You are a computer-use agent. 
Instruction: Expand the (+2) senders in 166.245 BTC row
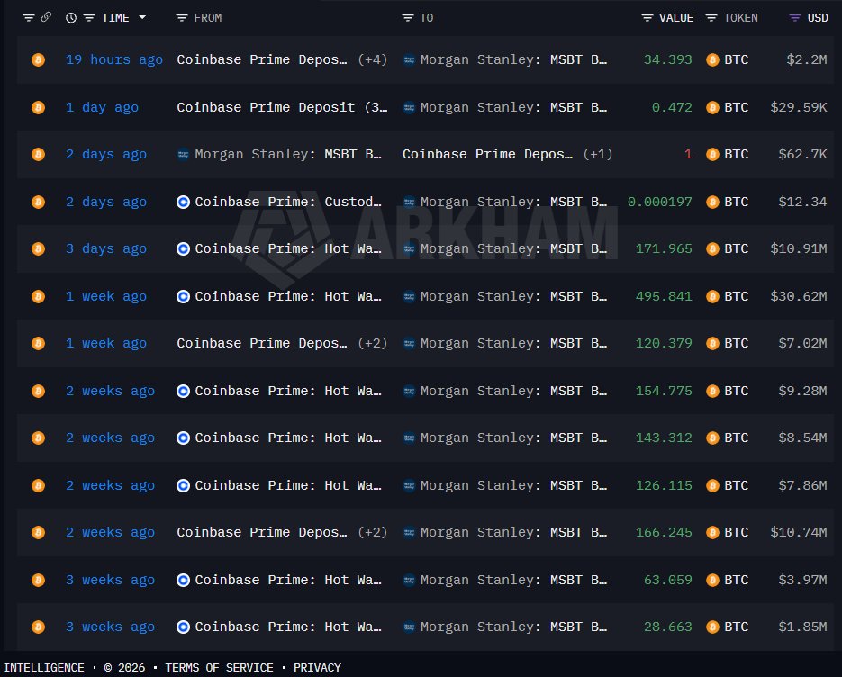coord(373,533)
